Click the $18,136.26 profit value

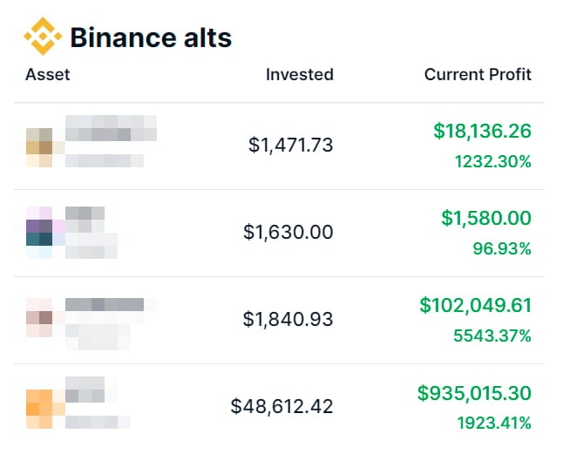click(x=482, y=131)
